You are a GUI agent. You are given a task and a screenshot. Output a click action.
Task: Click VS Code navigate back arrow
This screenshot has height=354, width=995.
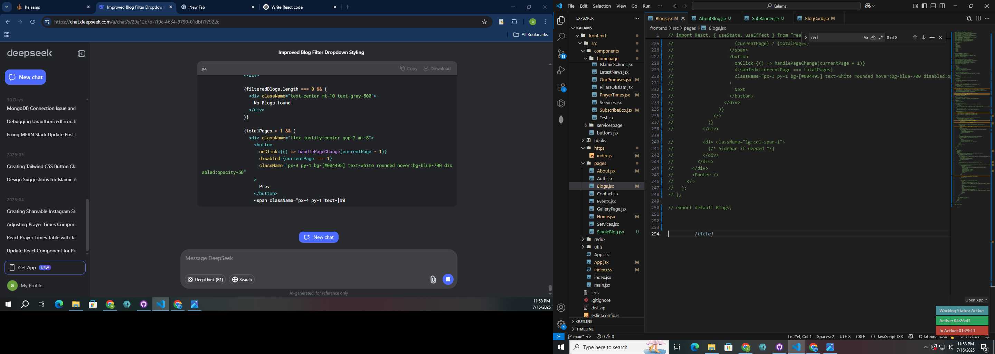pos(675,6)
